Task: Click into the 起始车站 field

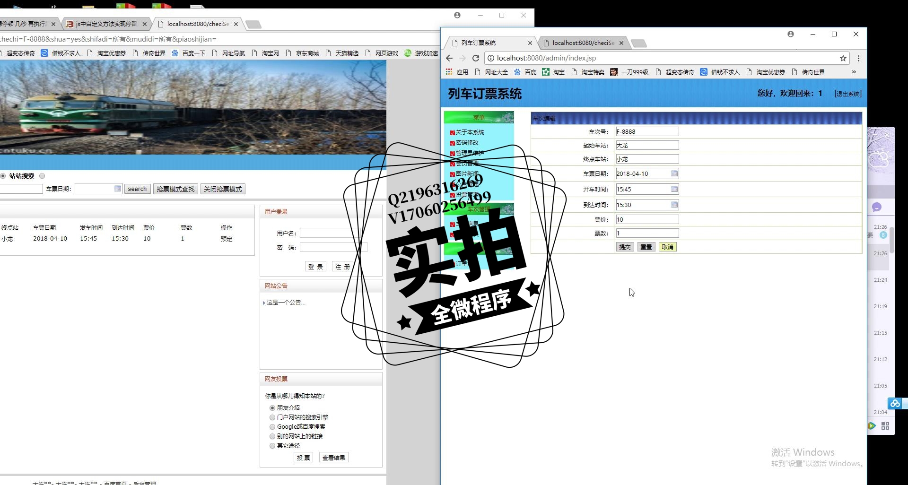Action: (x=647, y=145)
